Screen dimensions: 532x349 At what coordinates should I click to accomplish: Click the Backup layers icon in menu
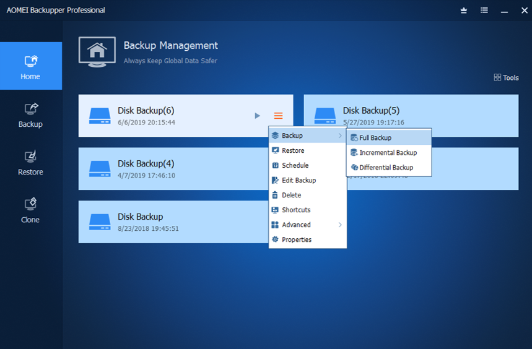275,136
